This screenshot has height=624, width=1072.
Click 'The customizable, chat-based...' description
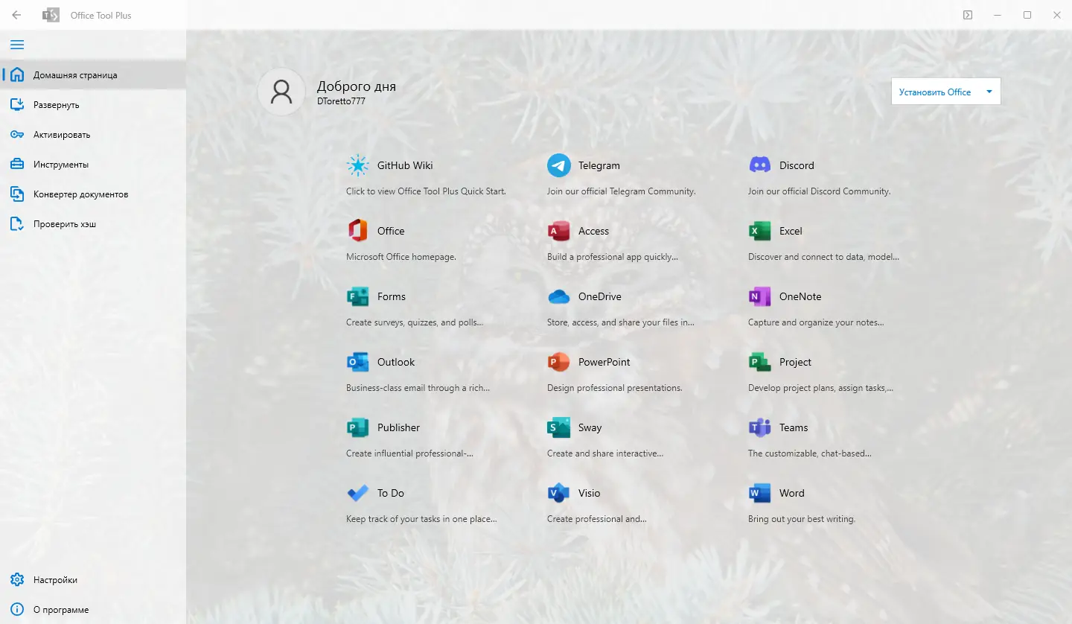pyautogui.click(x=810, y=453)
